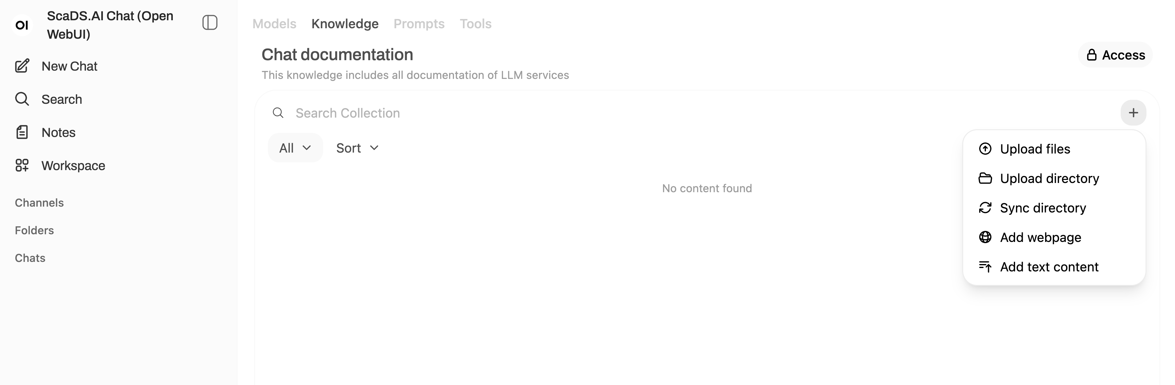The image size is (1175, 385).
Task: Open Notes from the sidebar icon
Action: click(22, 132)
